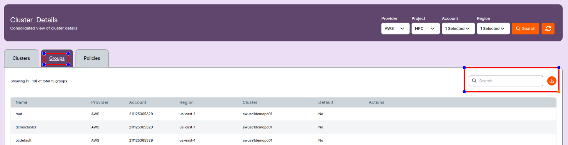
Task: Open the Provider dropdown showing AWS
Action: 395,28
